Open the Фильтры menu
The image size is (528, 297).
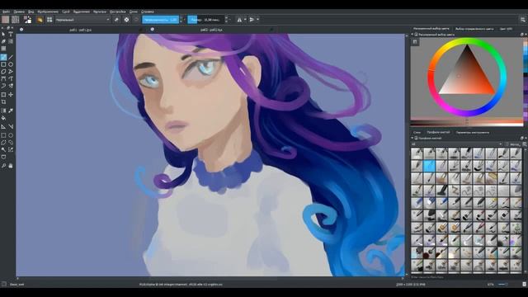pos(100,12)
